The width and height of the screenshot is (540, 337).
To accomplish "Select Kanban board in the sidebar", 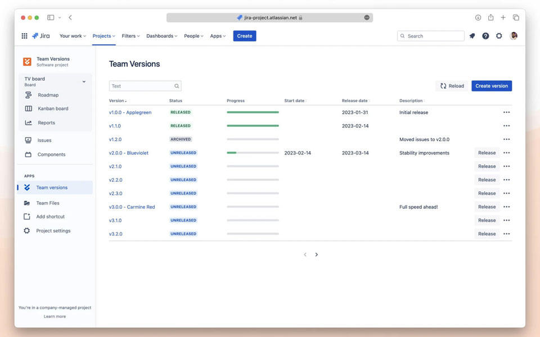I will tap(53, 108).
